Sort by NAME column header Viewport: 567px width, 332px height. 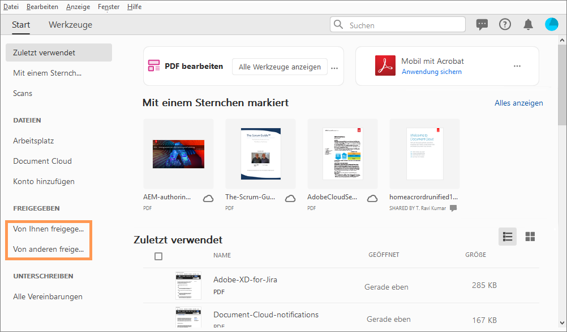(222, 255)
